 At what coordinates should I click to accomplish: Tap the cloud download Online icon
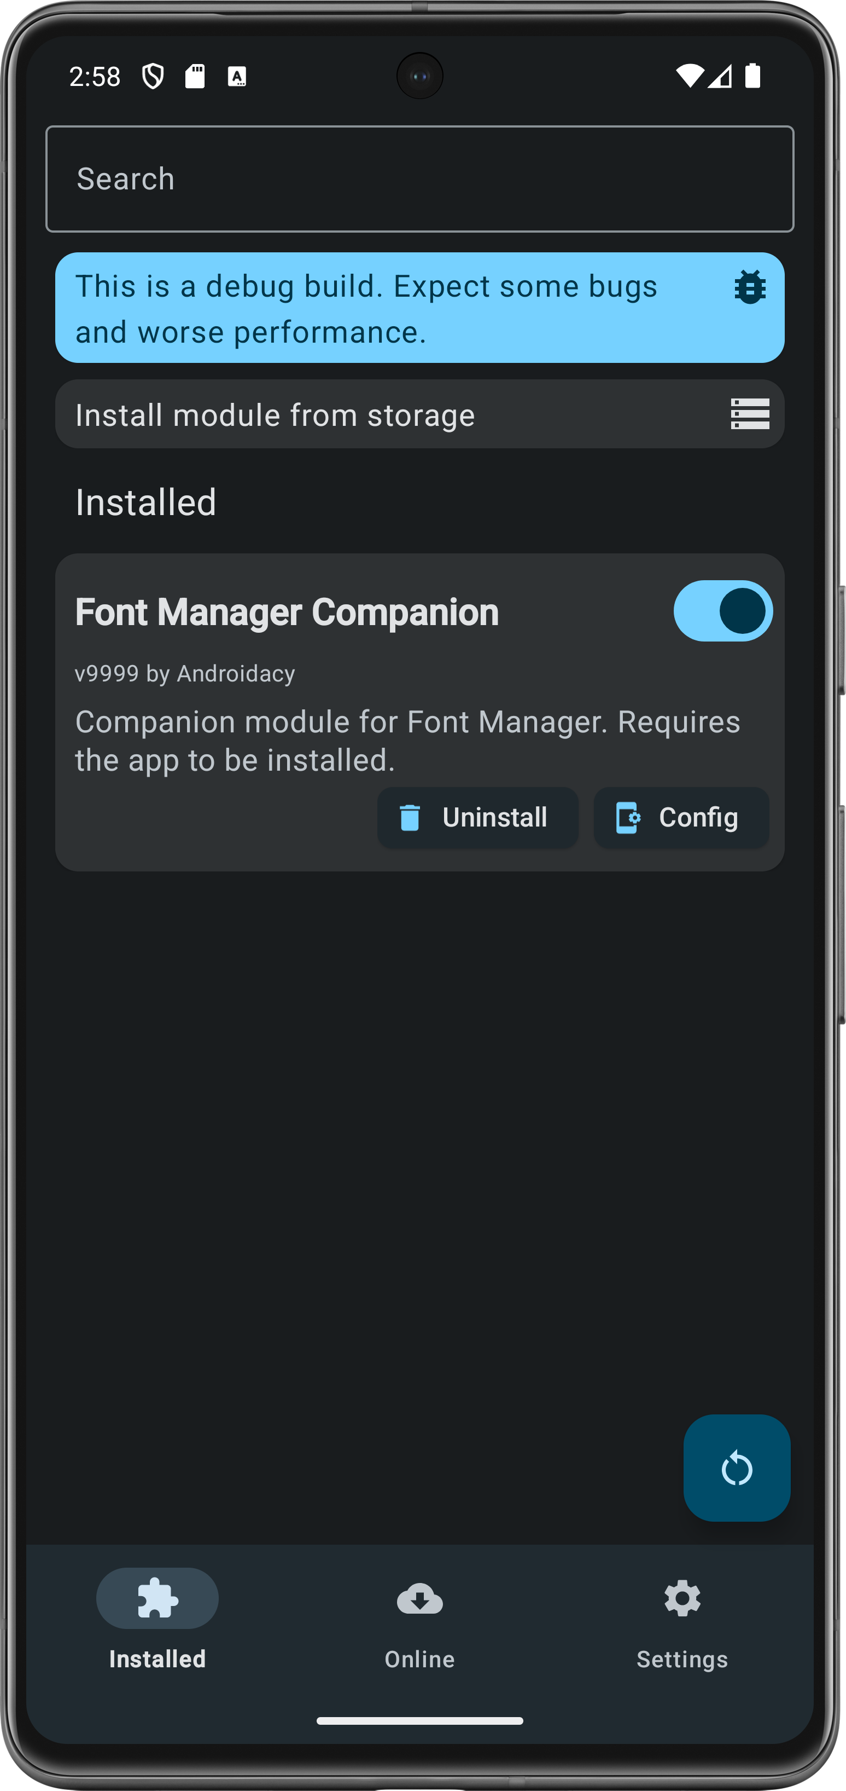pyautogui.click(x=419, y=1598)
